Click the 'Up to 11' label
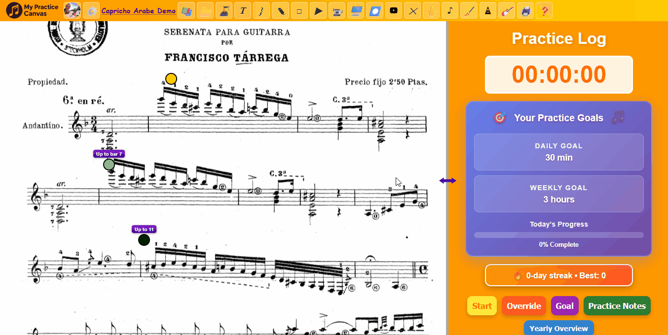 pos(144,229)
